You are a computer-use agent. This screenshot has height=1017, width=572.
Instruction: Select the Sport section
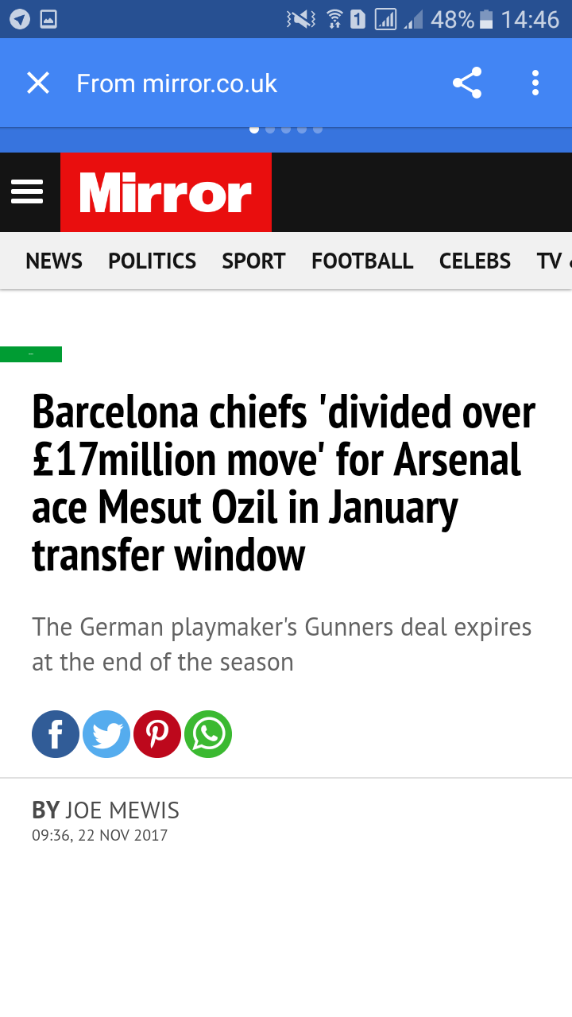tap(253, 261)
